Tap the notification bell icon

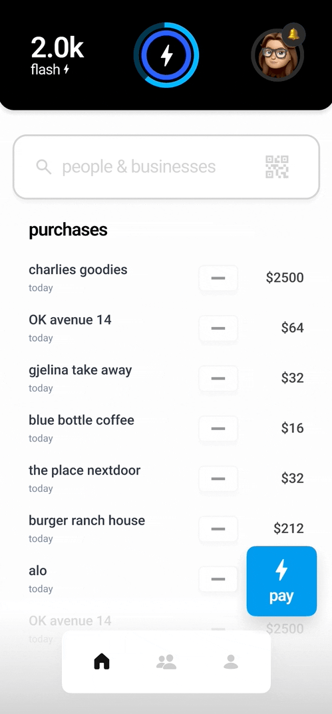coord(294,34)
